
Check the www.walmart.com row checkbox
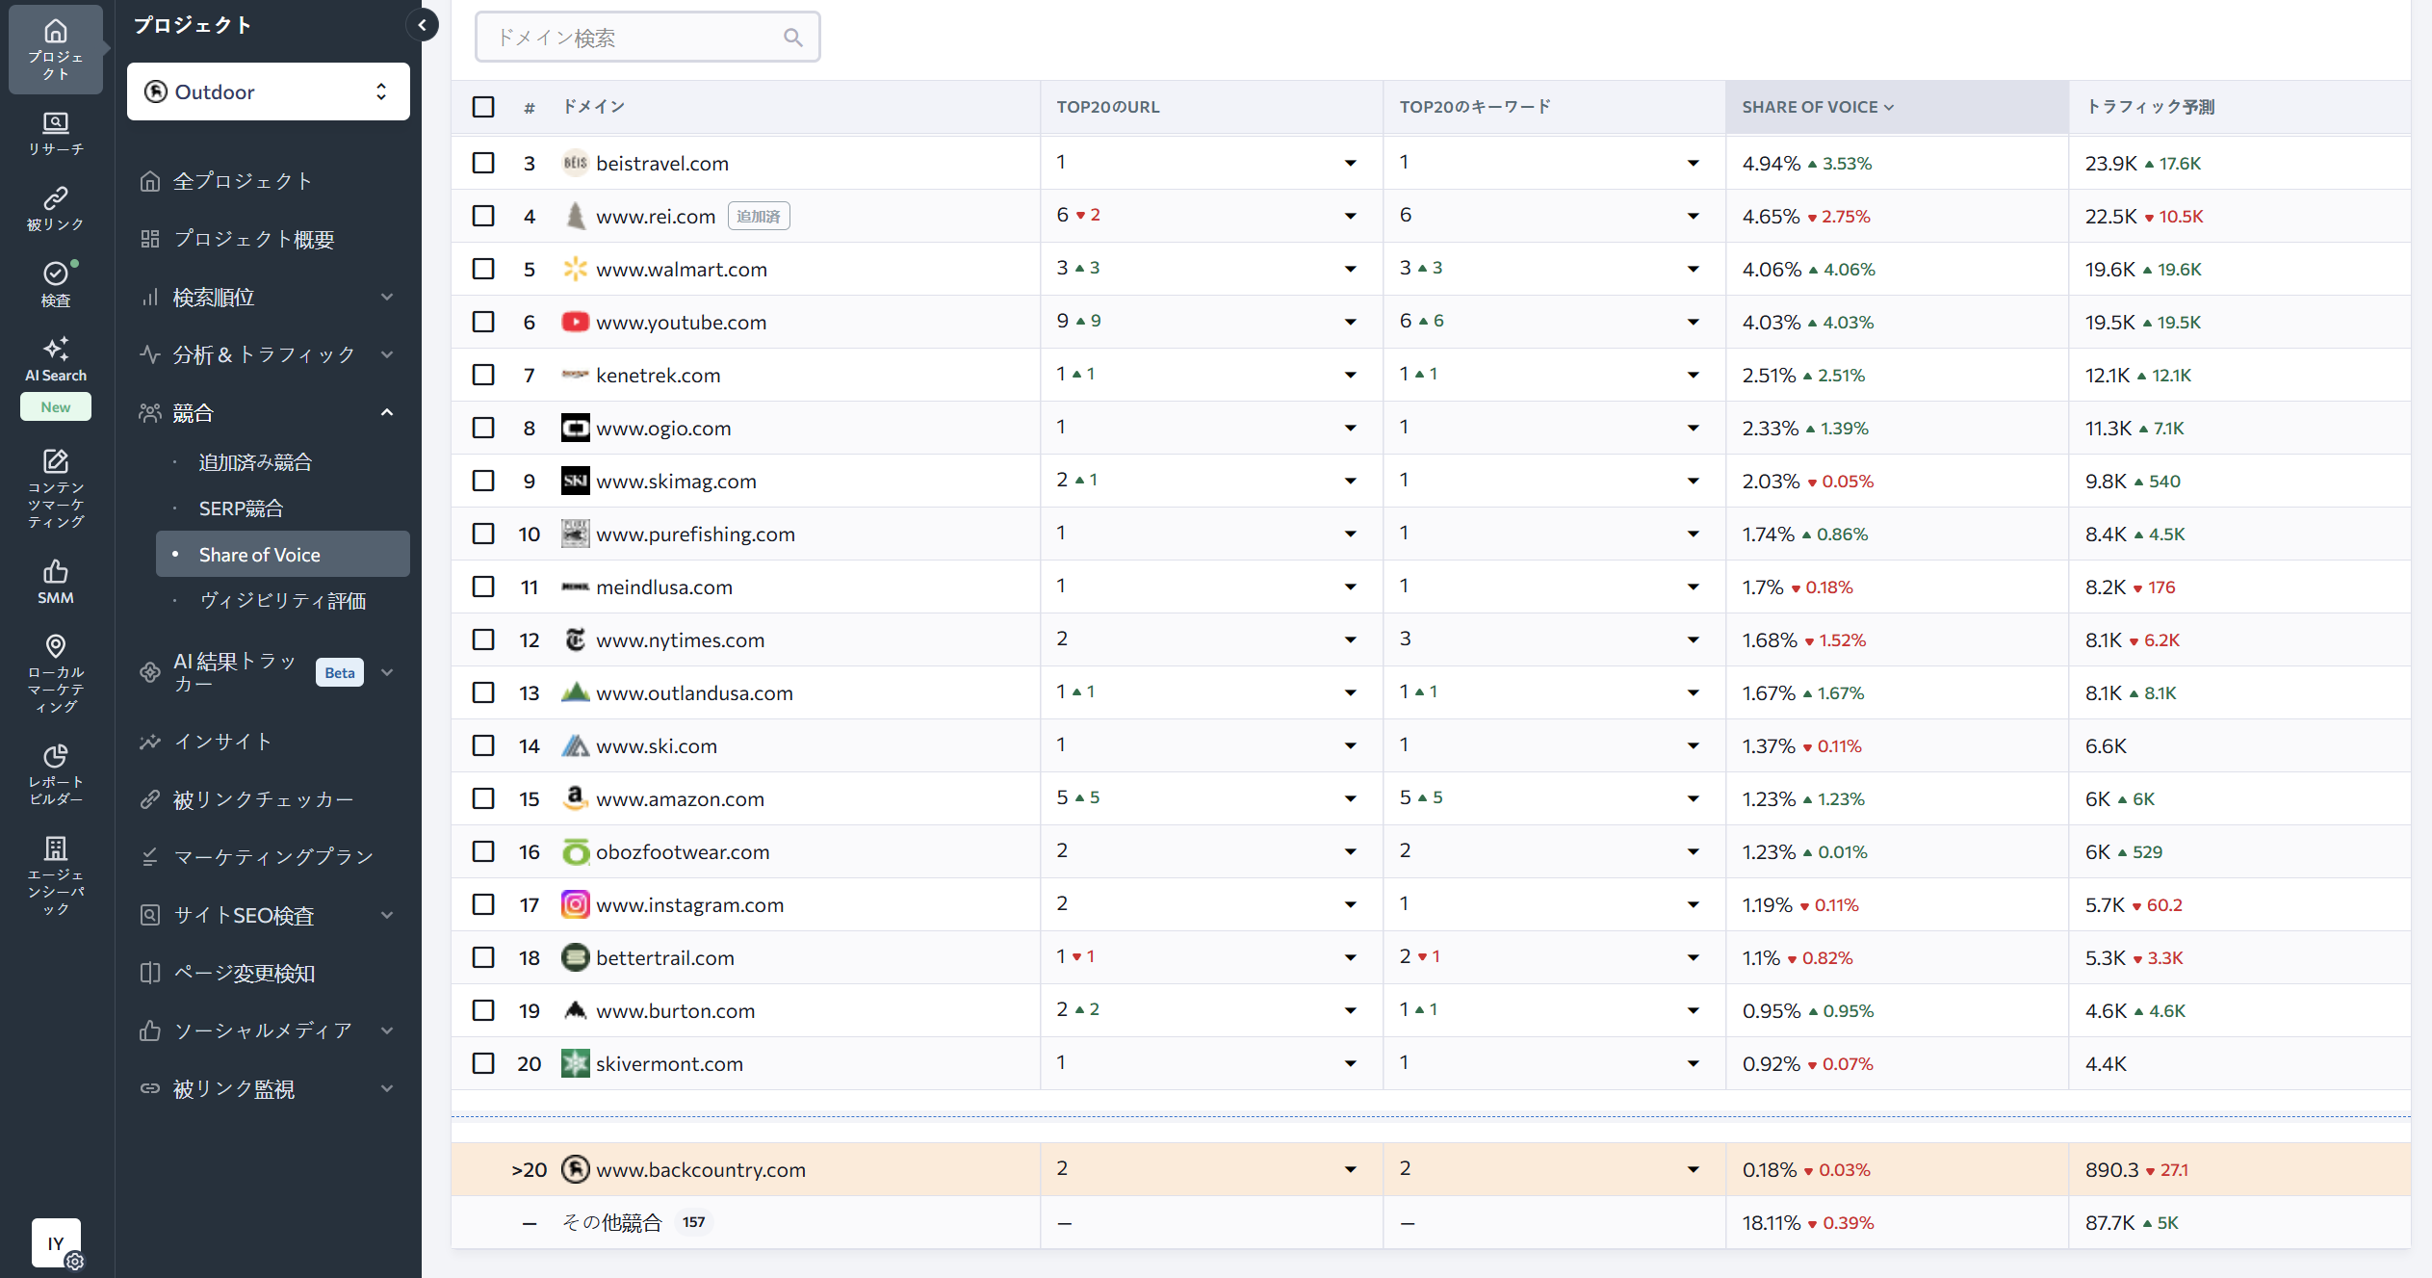tap(483, 269)
